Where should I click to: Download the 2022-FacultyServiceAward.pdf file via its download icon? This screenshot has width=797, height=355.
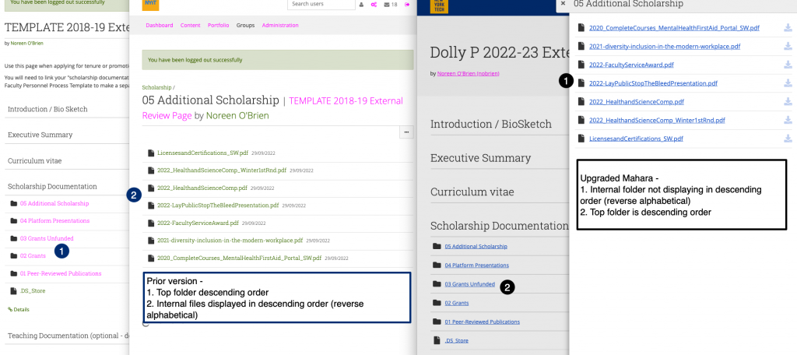point(788,65)
